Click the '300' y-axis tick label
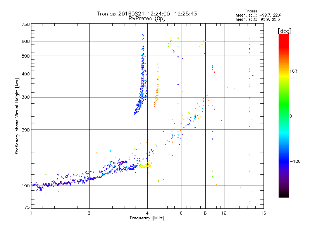 click(26, 97)
